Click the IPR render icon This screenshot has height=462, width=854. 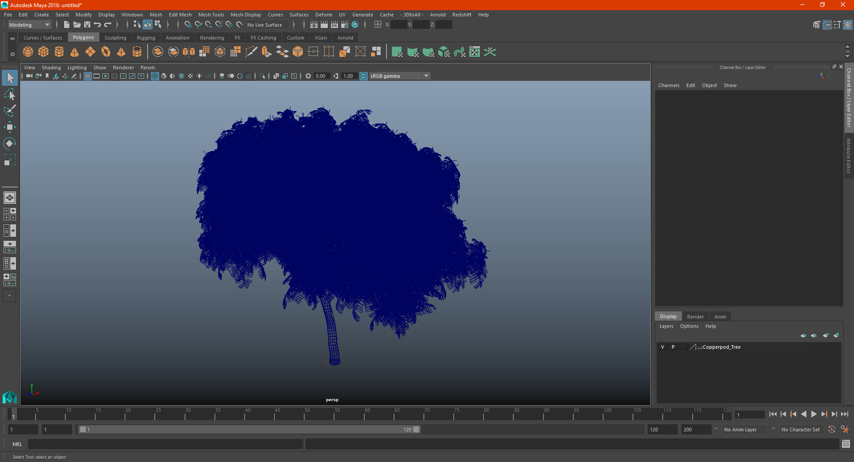click(334, 25)
